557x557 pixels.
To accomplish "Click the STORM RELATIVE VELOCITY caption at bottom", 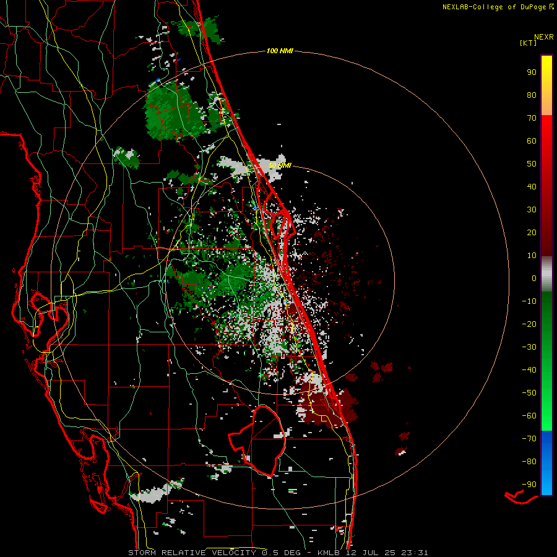I will (x=192, y=553).
